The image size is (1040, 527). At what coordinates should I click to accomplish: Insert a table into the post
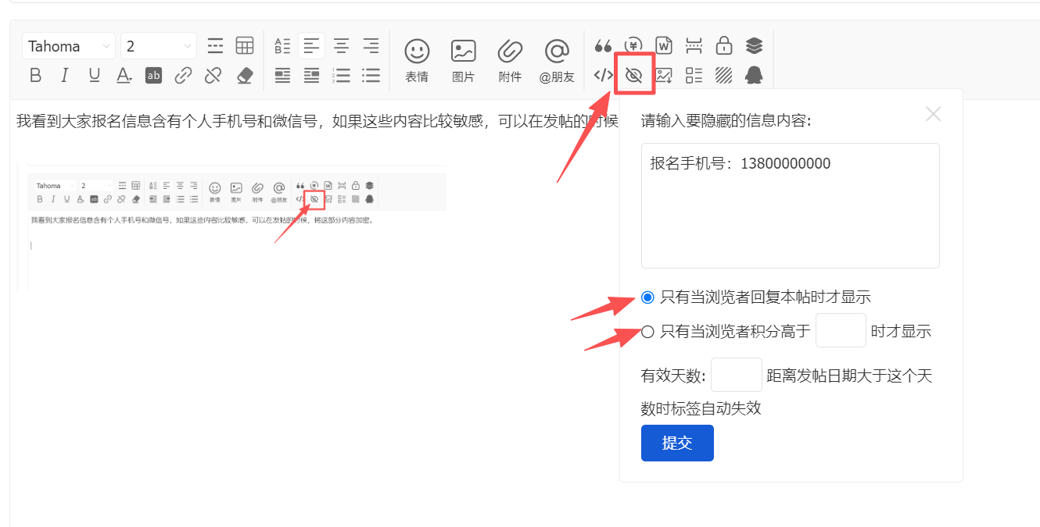[245, 46]
